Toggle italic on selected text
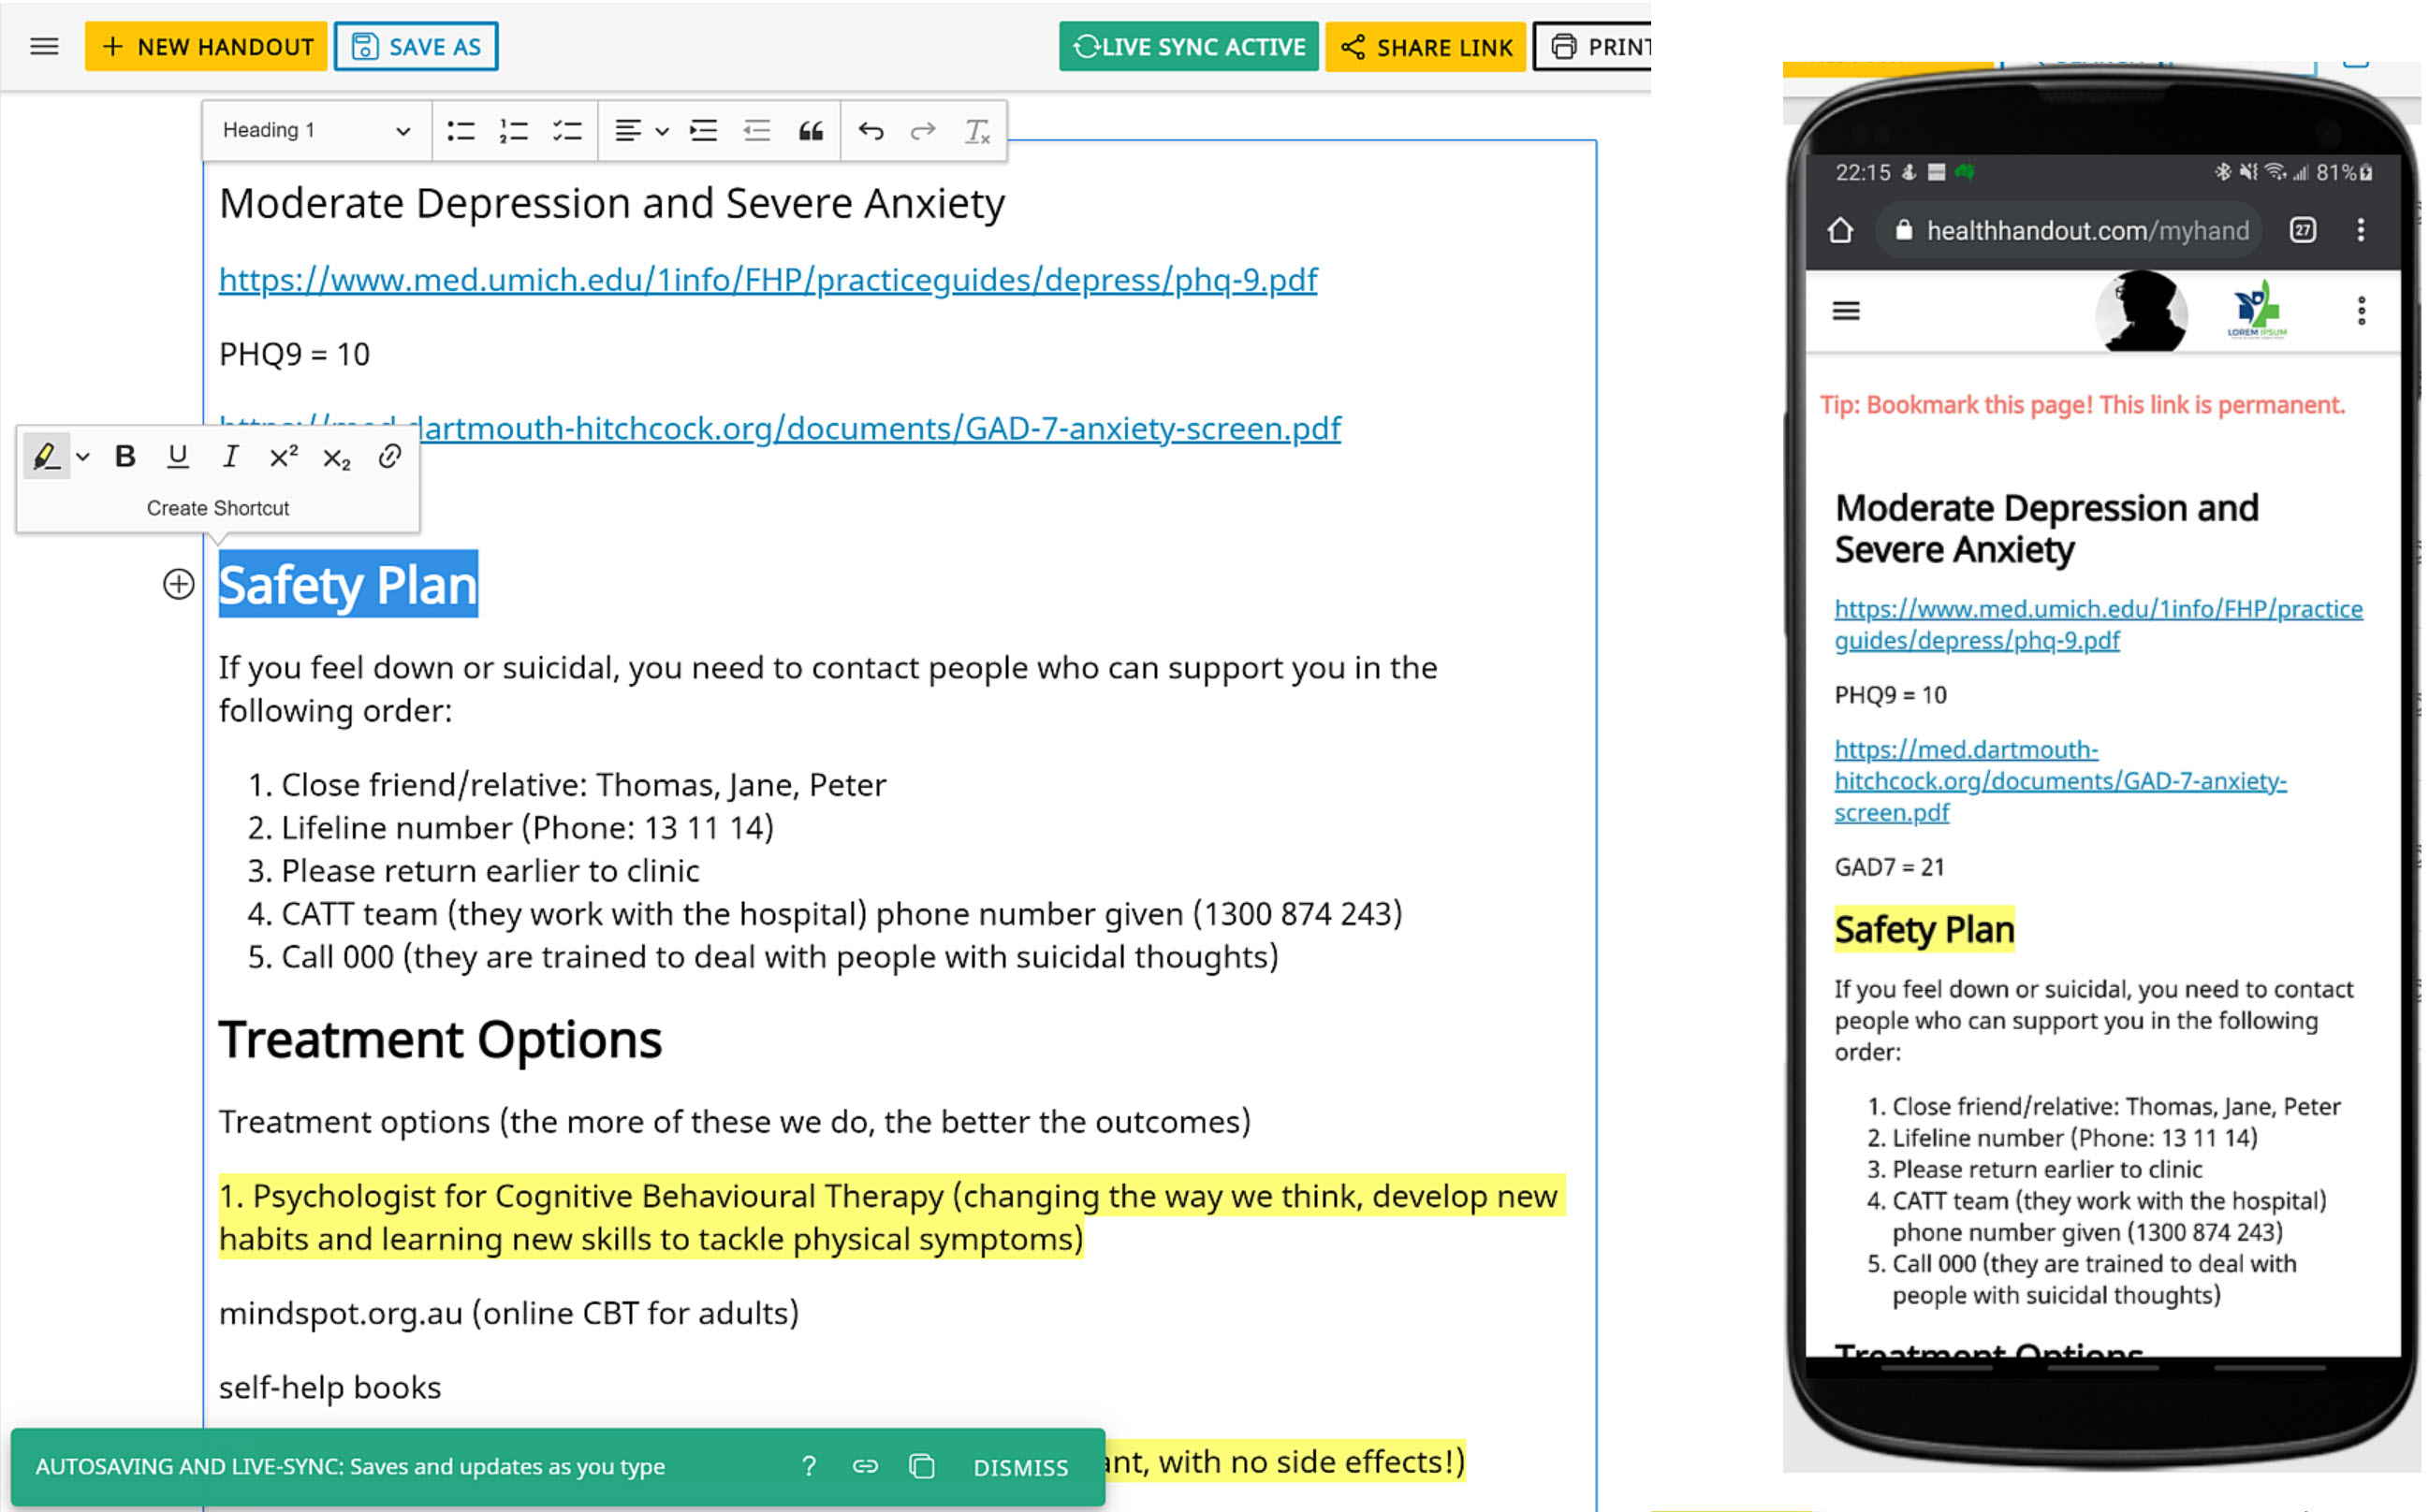Image resolution: width=2429 pixels, height=1512 pixels. 230,457
